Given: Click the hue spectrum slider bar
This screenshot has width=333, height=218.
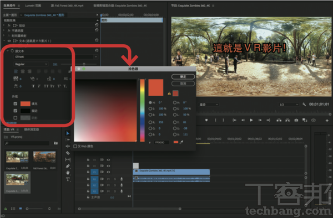Looking at the screenshot, I should point(142,110).
